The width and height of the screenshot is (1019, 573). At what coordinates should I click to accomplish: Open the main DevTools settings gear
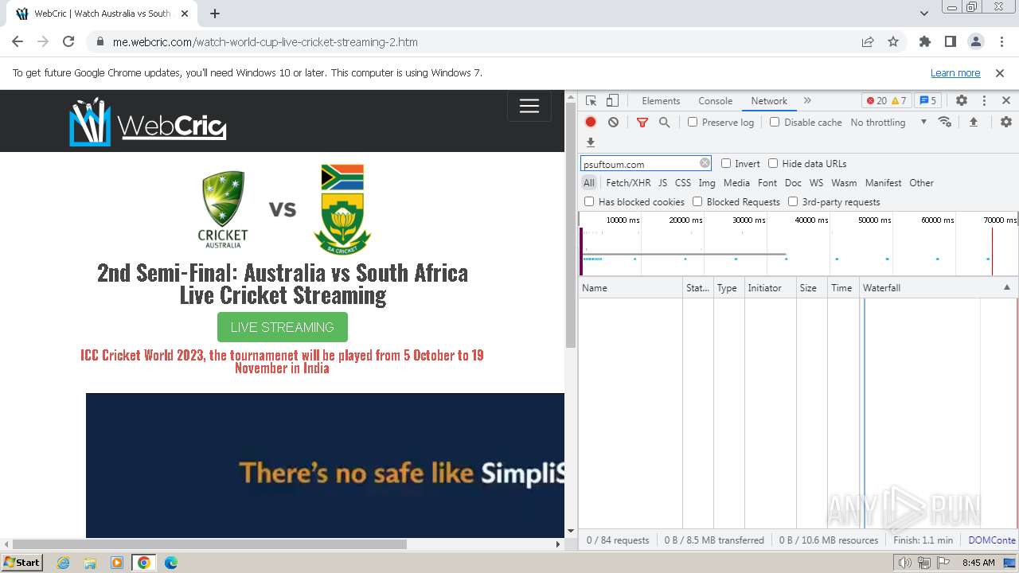tap(962, 101)
